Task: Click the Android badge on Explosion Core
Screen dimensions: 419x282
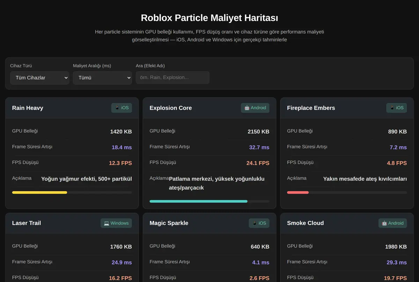Action: [x=255, y=108]
